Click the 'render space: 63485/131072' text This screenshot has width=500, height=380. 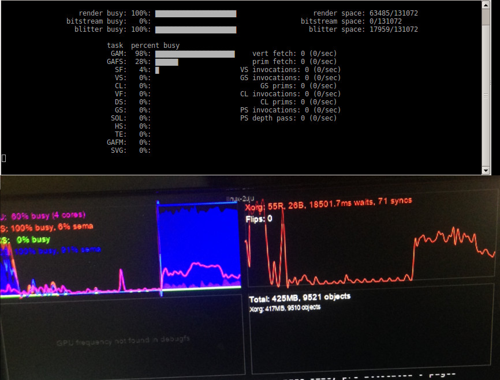[365, 13]
